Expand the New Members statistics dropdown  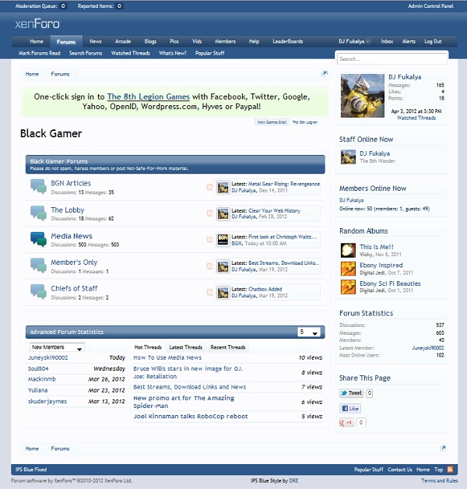(x=57, y=347)
